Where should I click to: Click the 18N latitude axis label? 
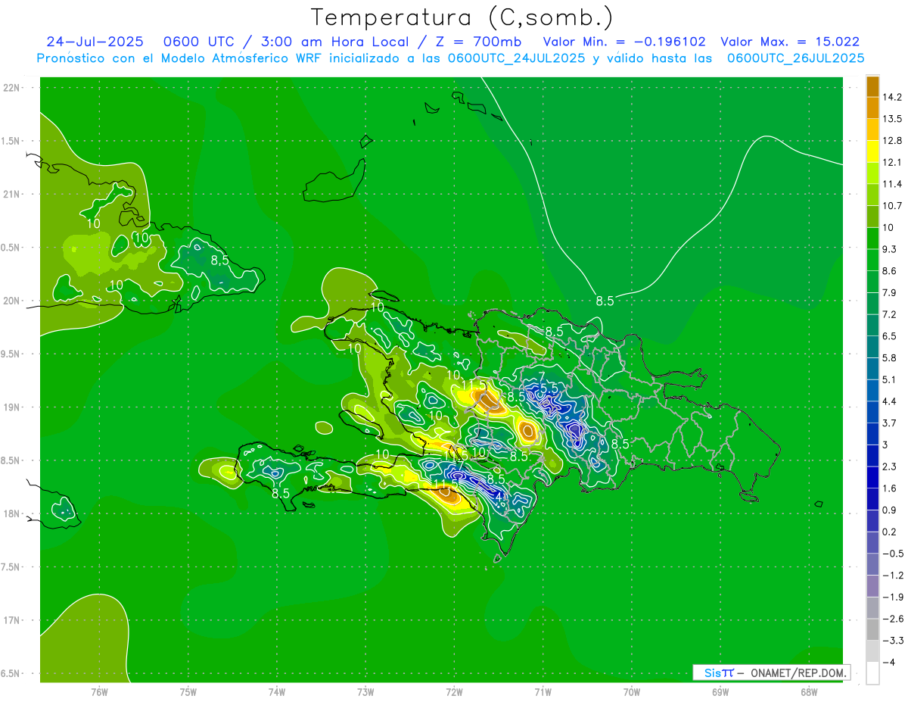point(11,513)
